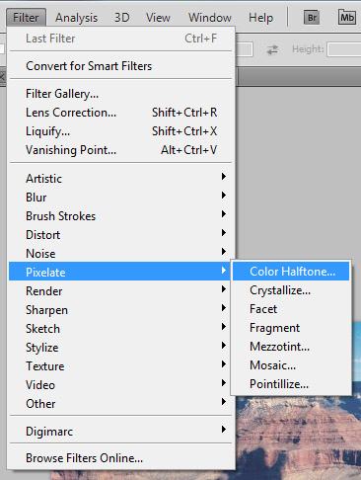Screen dimensions: 361x480
Task: Open the Analysis menu
Action: click(x=76, y=18)
